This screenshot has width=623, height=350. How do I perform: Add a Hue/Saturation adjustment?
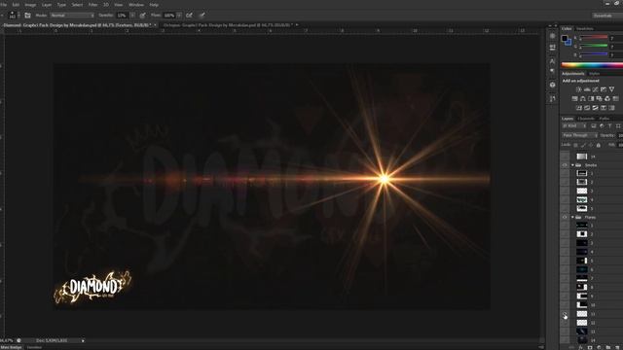574,98
